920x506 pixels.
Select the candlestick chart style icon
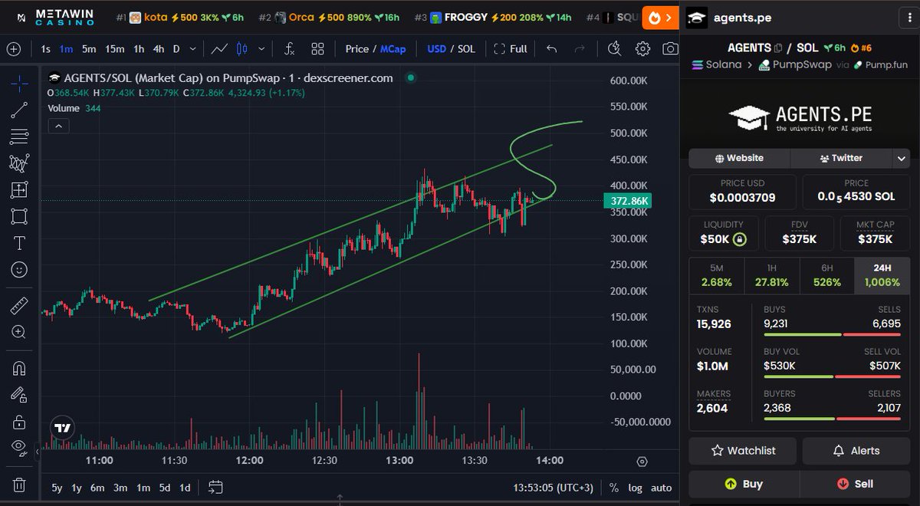(242, 49)
